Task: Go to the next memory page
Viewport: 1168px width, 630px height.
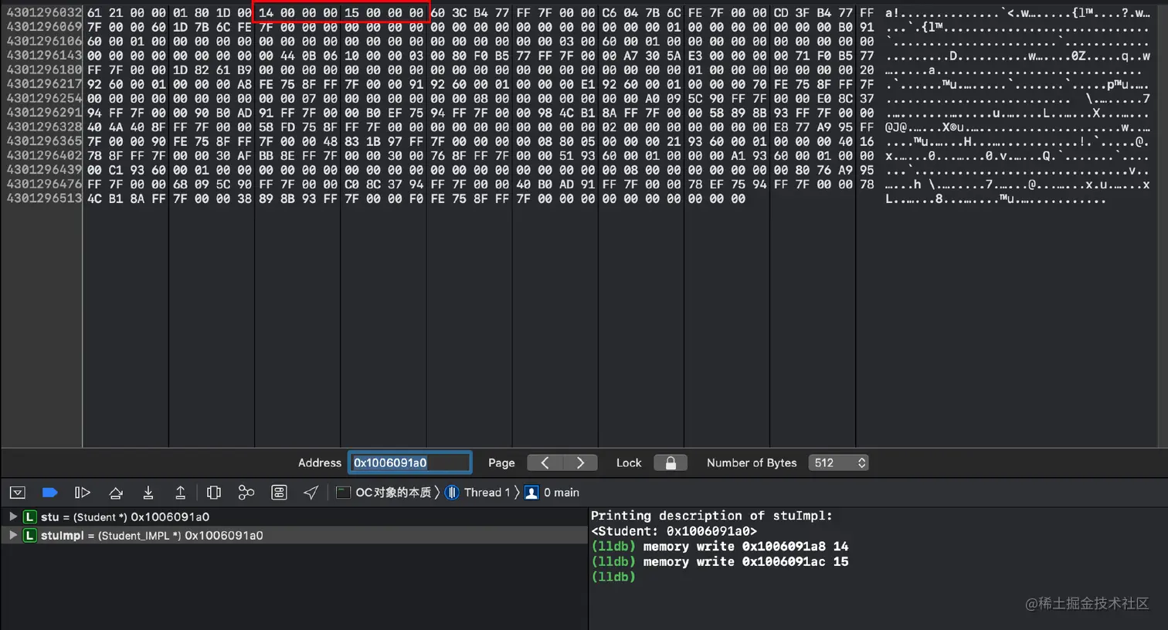Action: tap(580, 462)
